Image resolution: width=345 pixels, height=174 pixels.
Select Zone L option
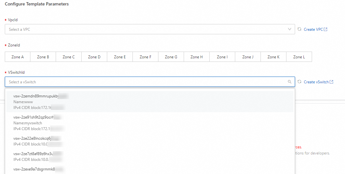[x=299, y=57]
